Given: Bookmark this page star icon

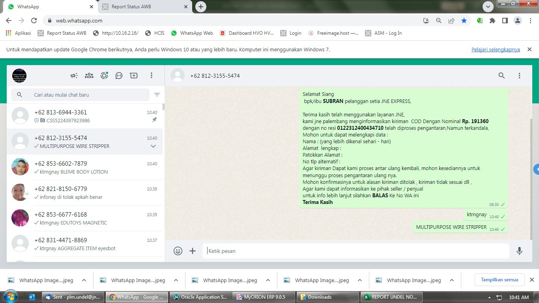Looking at the screenshot, I should pyautogui.click(x=464, y=21).
